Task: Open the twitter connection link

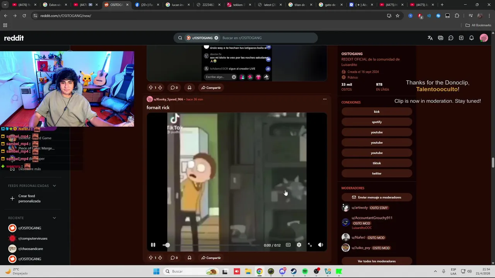Action: [377, 173]
